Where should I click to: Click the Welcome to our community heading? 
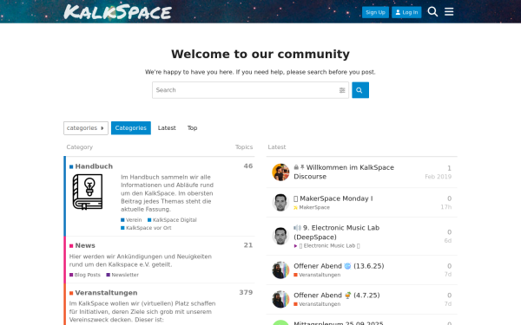pos(260,54)
